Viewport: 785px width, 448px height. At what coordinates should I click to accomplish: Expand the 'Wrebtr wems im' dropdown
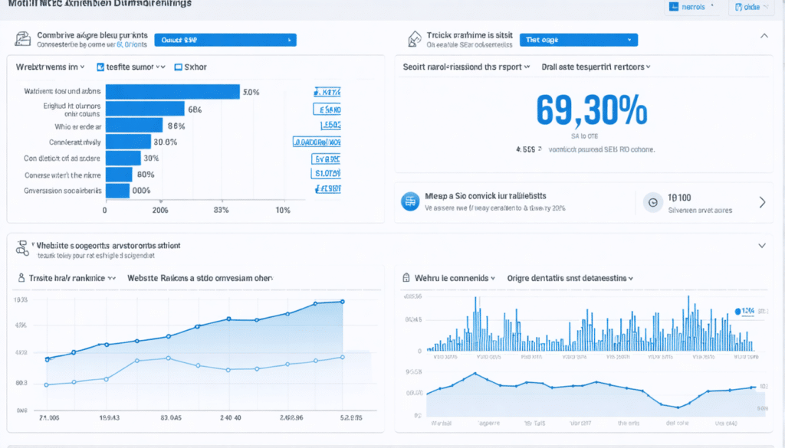coord(50,67)
